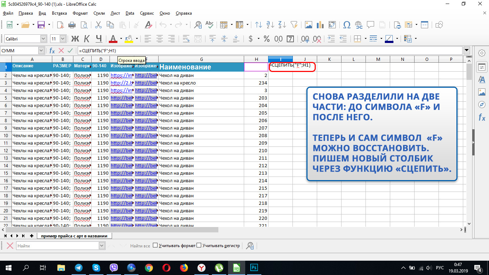489x275 pixels.
Task: Click the AutoFilter funnel icon
Action: coord(294,25)
